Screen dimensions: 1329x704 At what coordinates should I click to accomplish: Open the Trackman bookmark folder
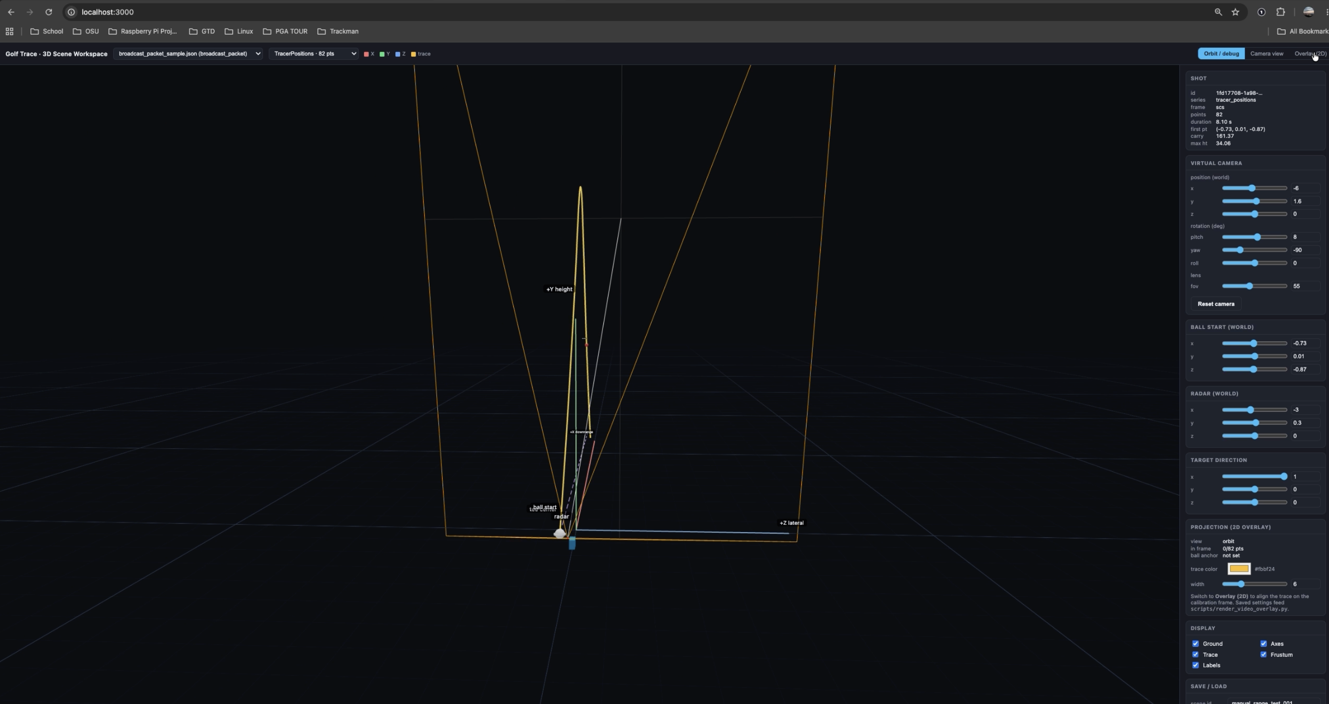(x=338, y=31)
